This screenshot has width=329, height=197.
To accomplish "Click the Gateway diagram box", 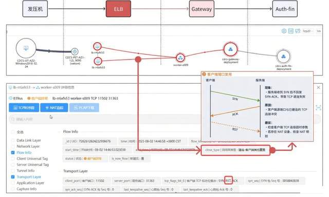I will coord(202,9).
